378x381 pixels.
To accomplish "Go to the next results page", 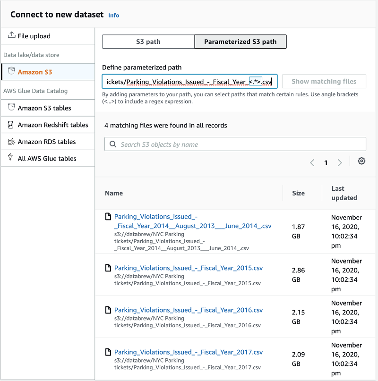I will coord(340,162).
